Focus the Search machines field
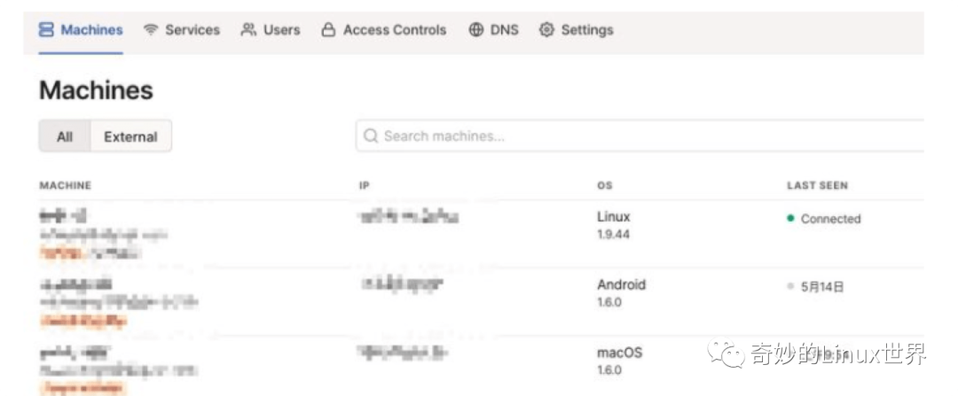Viewport: 958px width, 396px height. pos(640,136)
